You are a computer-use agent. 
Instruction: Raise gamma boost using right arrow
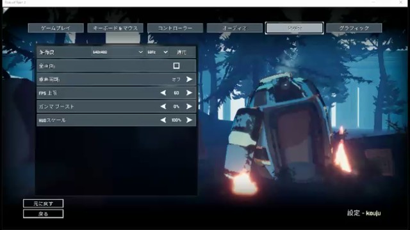tap(189, 107)
